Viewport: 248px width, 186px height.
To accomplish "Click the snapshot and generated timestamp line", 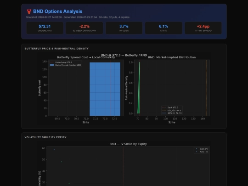I will [78, 17].
